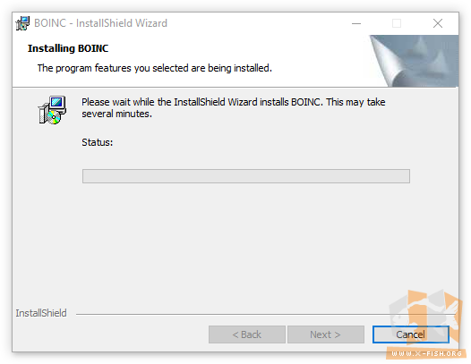The height and width of the screenshot is (364, 471).
Task: Click the separator line beside InstallShield
Action: click(x=266, y=314)
